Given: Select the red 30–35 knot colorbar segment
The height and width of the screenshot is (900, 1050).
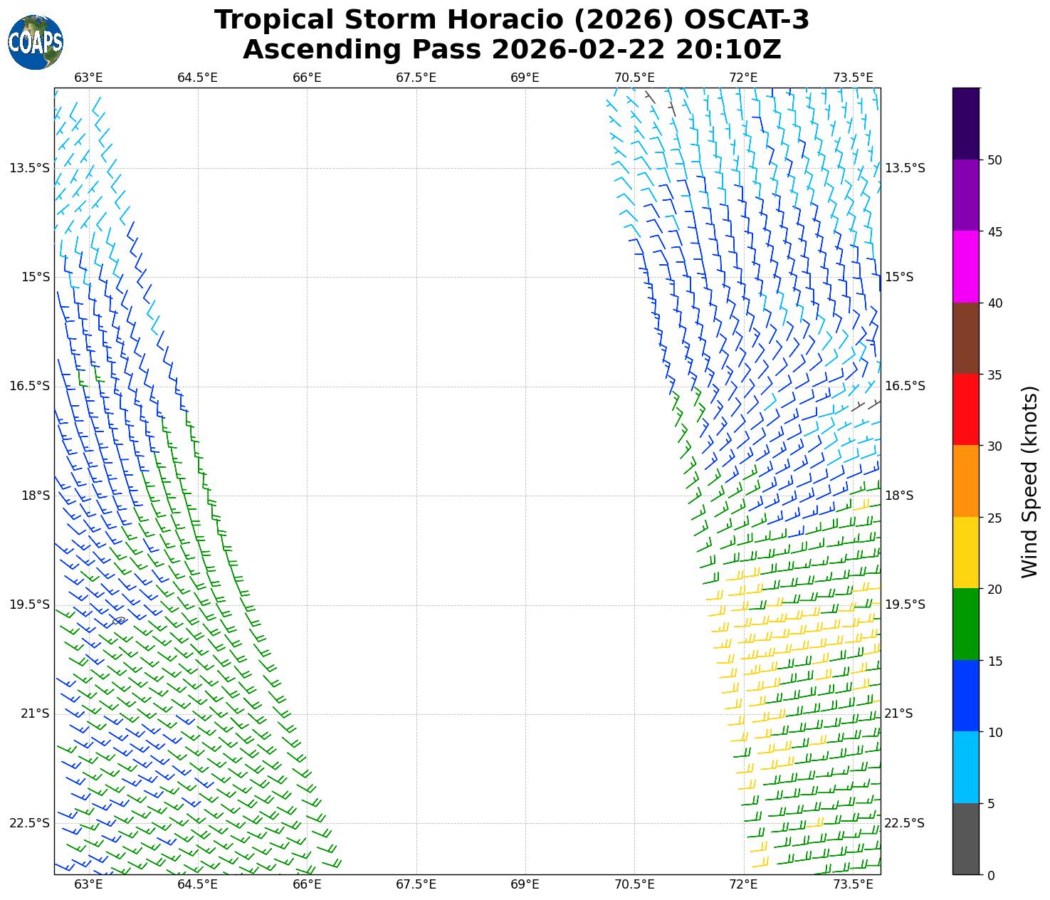Looking at the screenshot, I should coord(966,409).
